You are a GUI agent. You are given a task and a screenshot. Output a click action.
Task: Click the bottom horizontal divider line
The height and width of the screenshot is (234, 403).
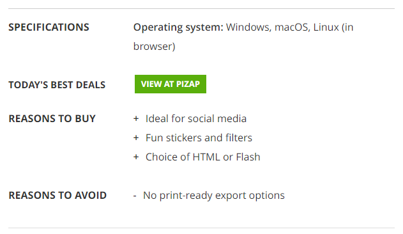point(202,228)
